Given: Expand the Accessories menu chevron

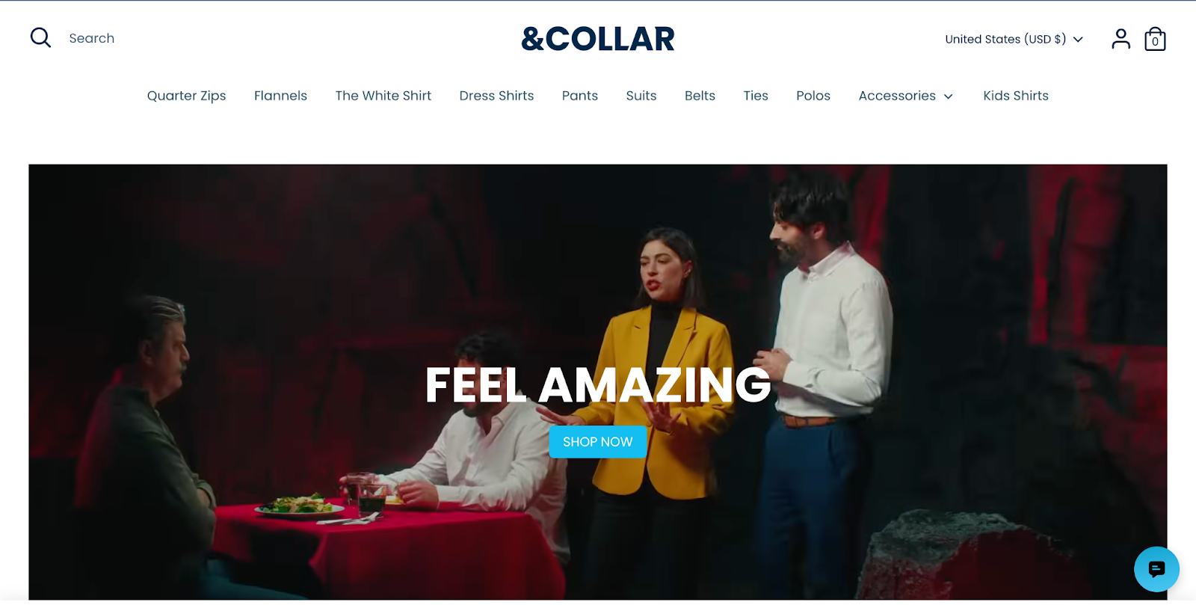Looking at the screenshot, I should pos(949,96).
